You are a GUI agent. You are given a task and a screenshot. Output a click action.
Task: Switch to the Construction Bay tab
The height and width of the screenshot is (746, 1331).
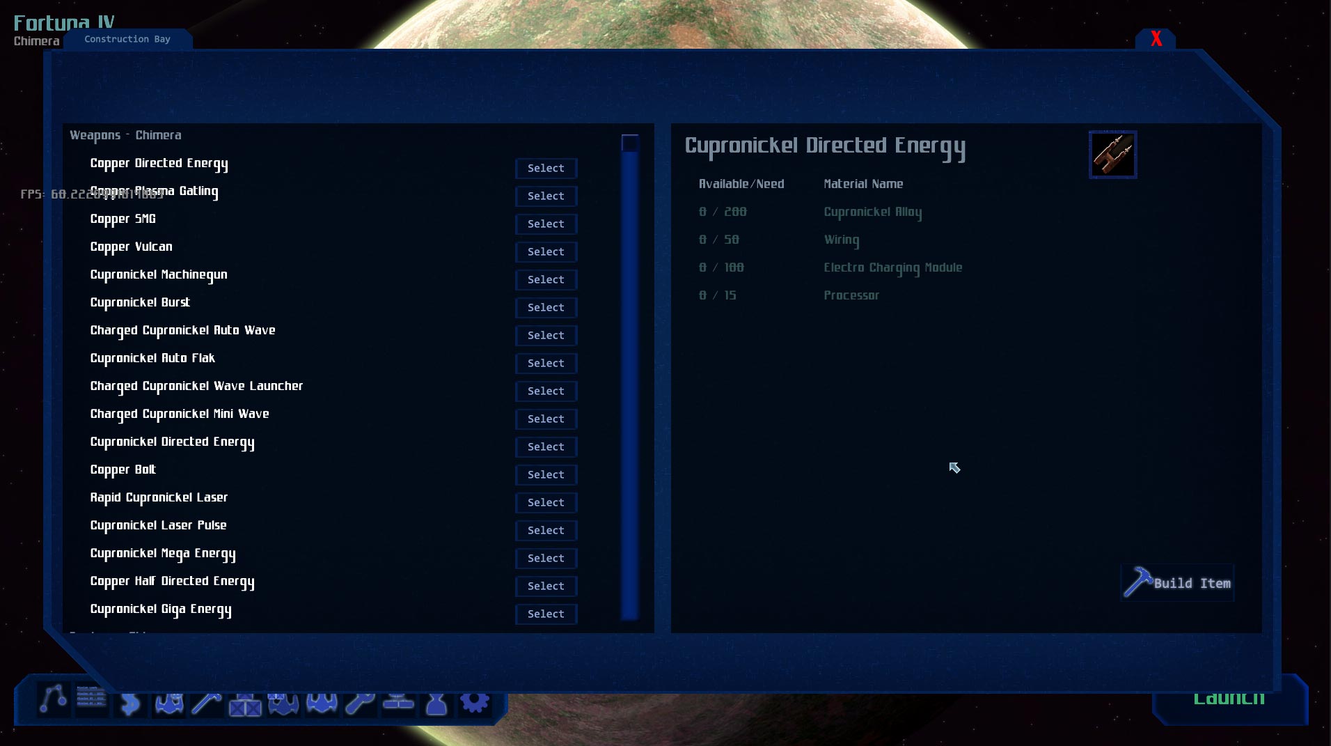pos(127,39)
